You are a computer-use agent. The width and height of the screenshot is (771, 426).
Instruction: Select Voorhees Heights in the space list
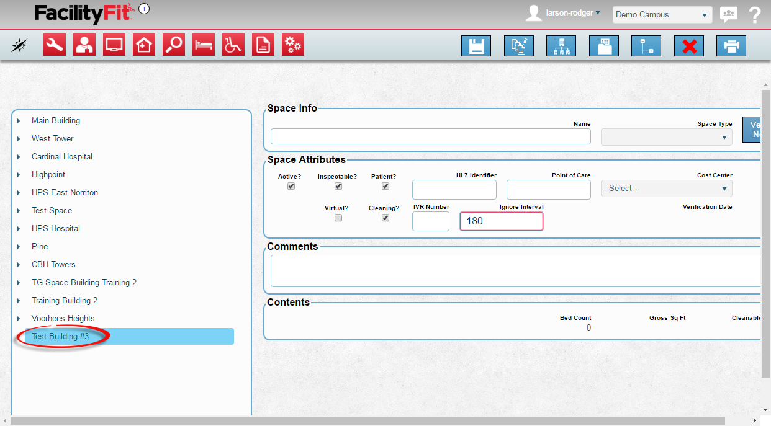coord(63,319)
